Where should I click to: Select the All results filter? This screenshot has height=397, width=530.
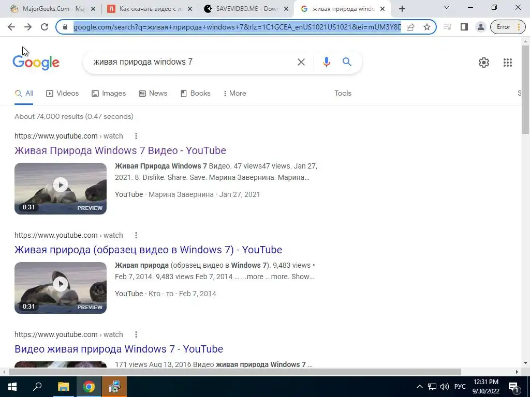(x=24, y=94)
